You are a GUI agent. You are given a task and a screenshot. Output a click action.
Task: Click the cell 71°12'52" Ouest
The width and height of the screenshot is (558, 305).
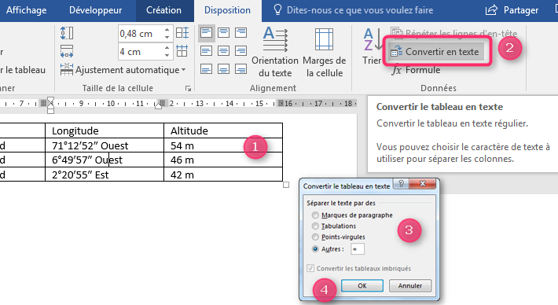105,145
